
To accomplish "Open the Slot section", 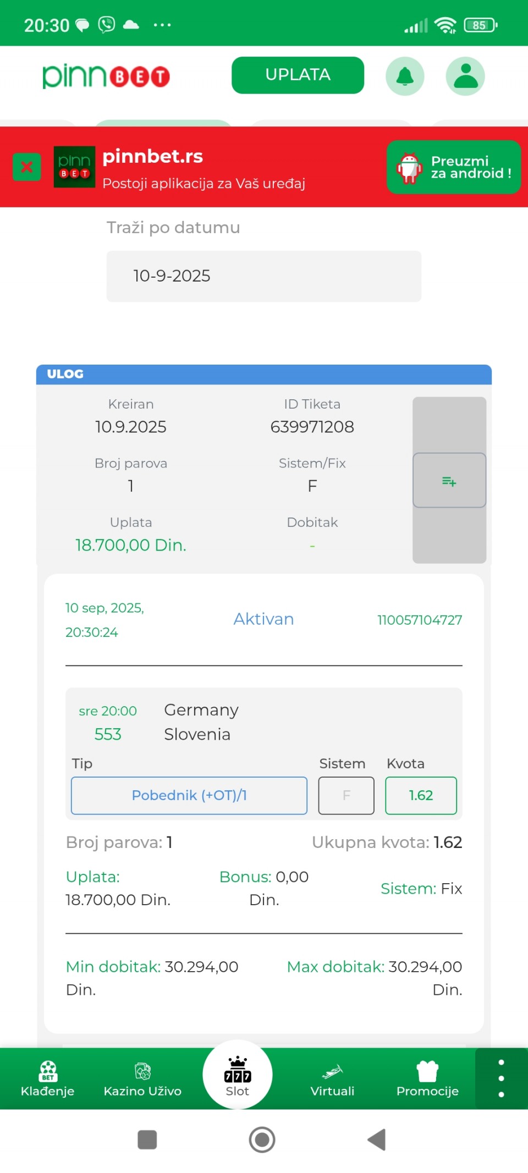I will click(238, 1076).
